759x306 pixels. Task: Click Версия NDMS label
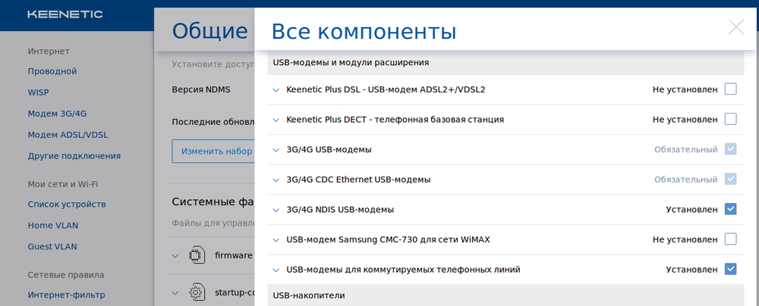pyautogui.click(x=201, y=89)
